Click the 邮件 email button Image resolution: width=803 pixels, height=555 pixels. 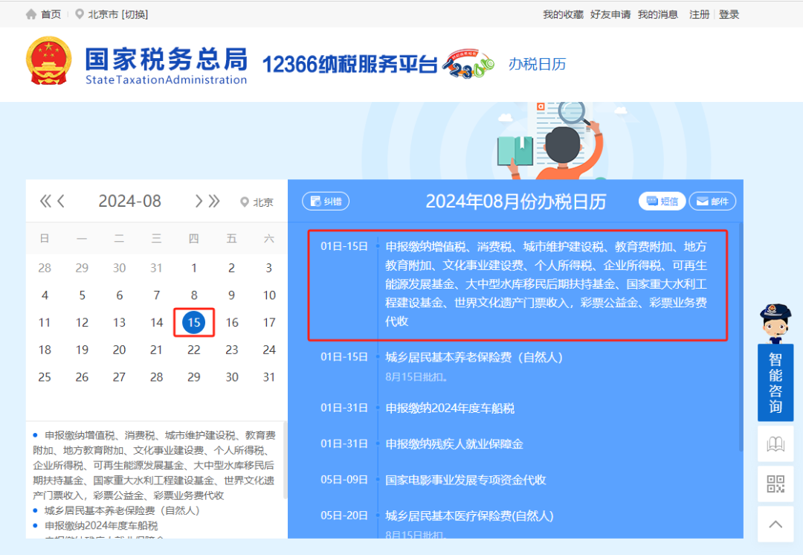click(712, 202)
